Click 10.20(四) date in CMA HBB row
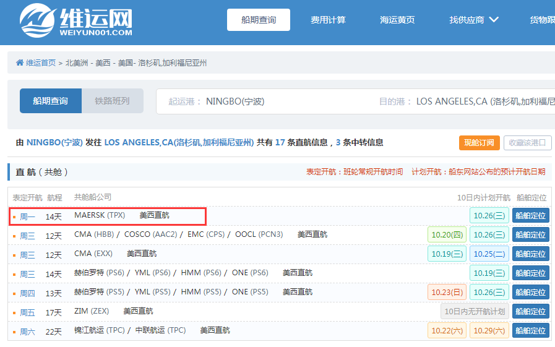 click(446, 235)
